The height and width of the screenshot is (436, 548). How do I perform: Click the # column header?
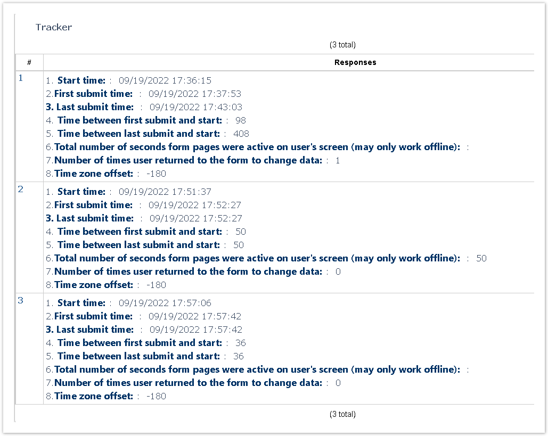click(29, 62)
